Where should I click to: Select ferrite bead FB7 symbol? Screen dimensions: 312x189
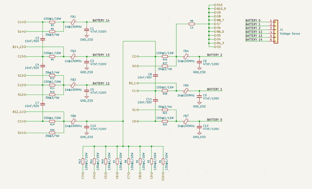pos(186,121)
